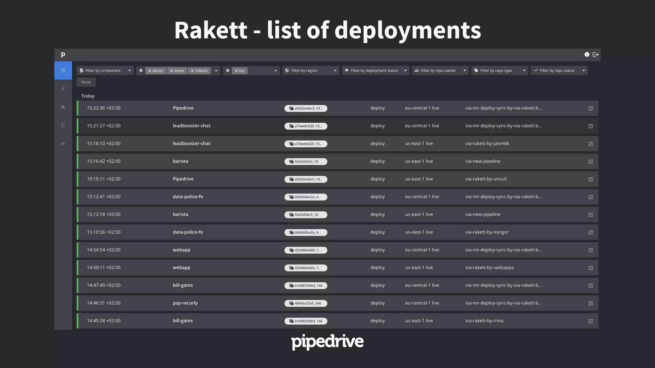The width and height of the screenshot is (655, 368).
Task: Click version badge 66b566be2a in 15:12:41 row
Action: (306, 197)
